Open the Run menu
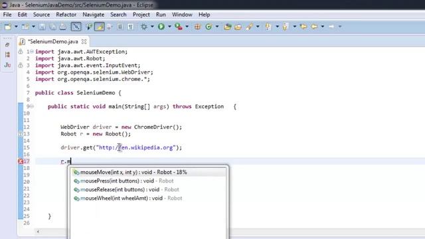 click(x=161, y=15)
